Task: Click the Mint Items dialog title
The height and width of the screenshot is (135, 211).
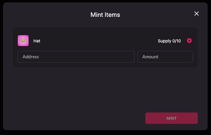Action: click(x=105, y=15)
